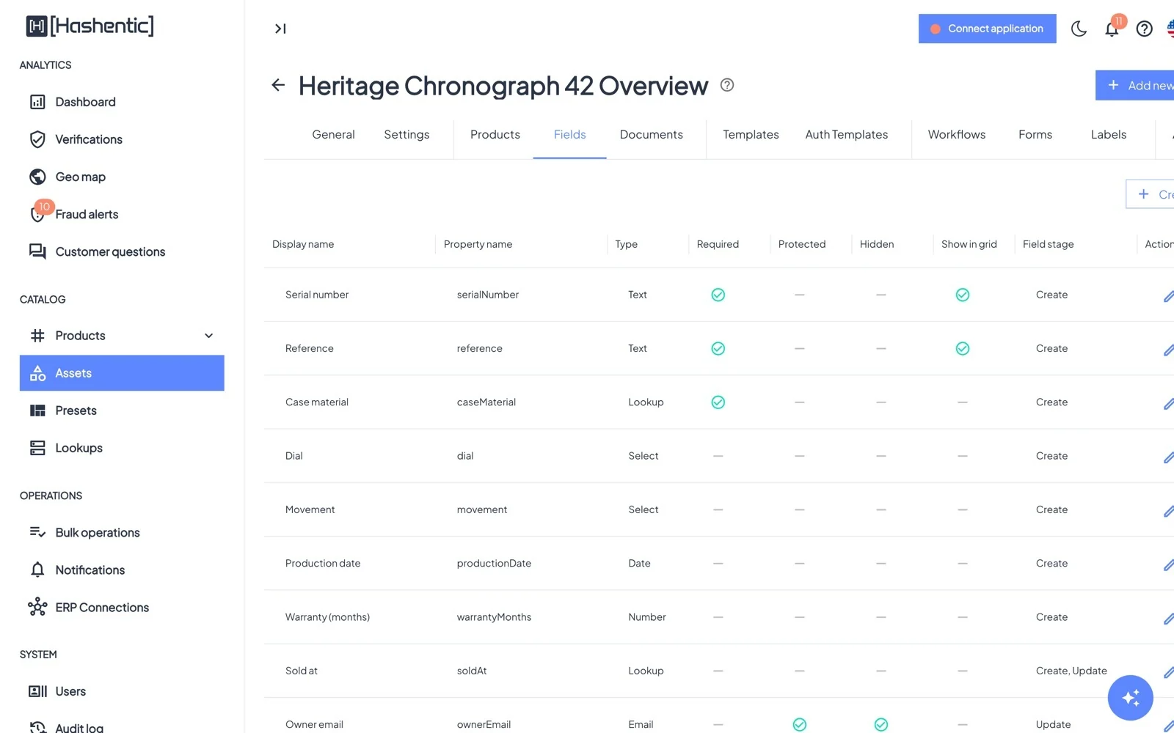Open help question mark in top bar

coord(1144,29)
